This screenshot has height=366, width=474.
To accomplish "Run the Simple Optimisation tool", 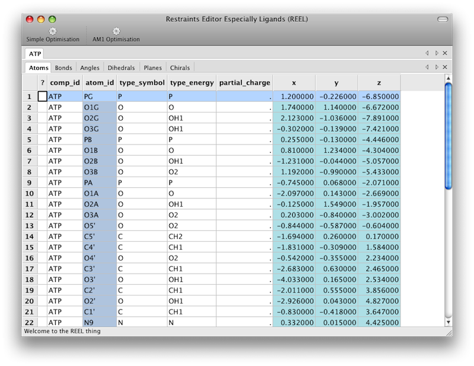I will (x=53, y=34).
